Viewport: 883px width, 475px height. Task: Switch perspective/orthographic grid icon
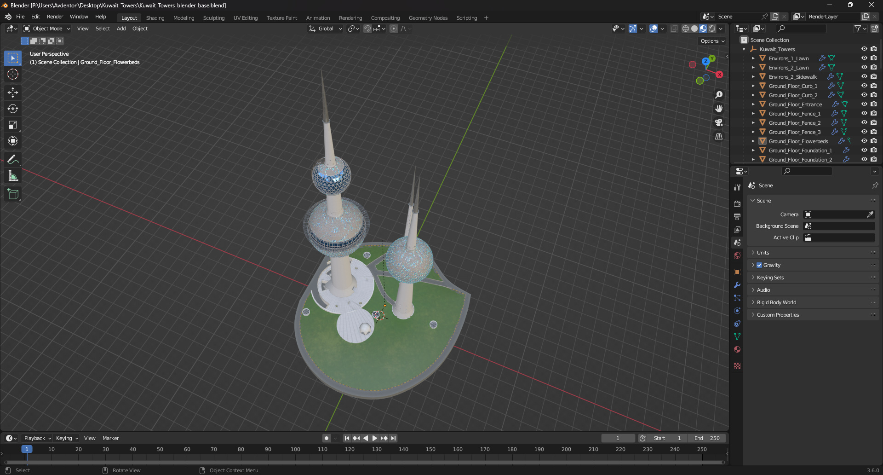pos(719,136)
